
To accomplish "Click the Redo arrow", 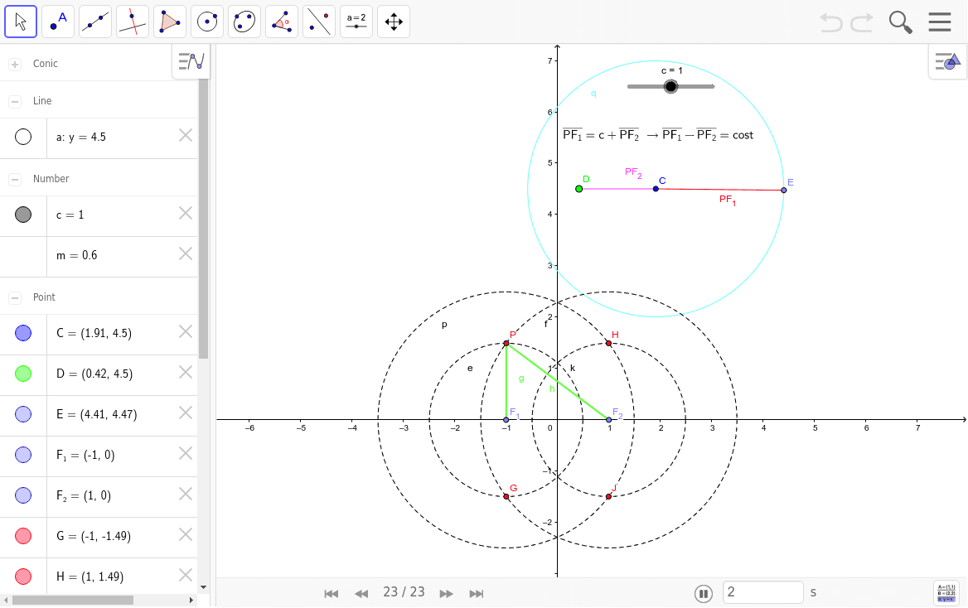I will coord(862,22).
